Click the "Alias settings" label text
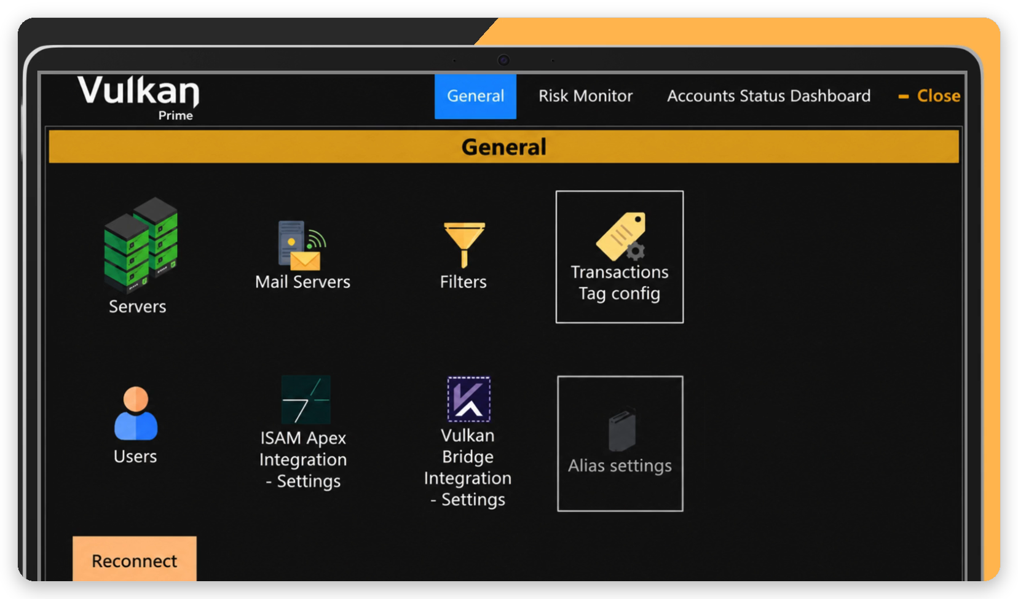Viewport: 1018px width, 599px height. click(620, 466)
